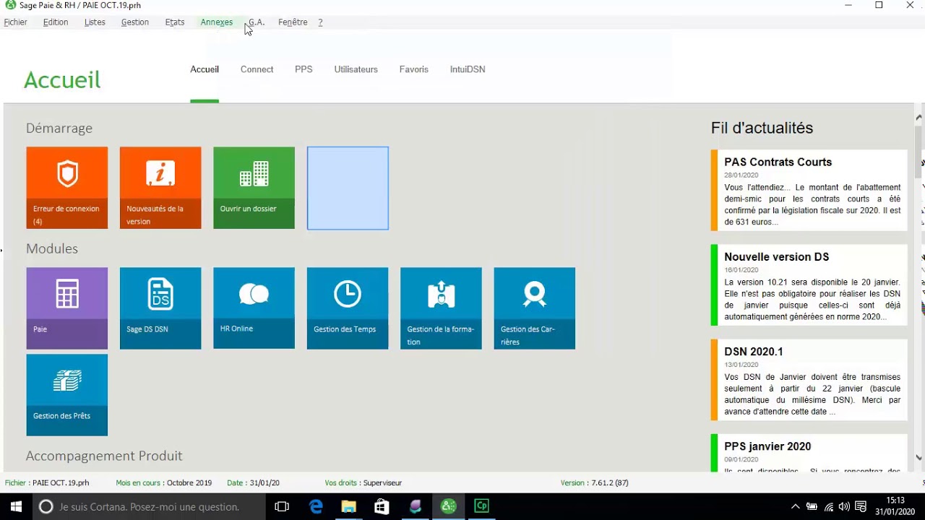Open the Gestion des Temps module
Screen dimensions: 925x520
click(x=348, y=308)
